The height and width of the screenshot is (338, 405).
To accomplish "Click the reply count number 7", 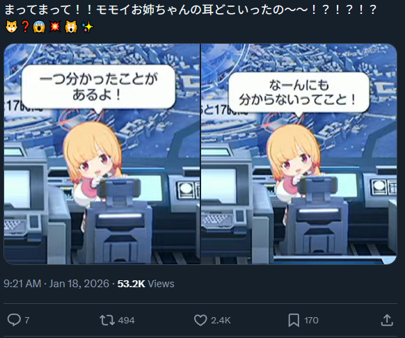I will [26, 321].
